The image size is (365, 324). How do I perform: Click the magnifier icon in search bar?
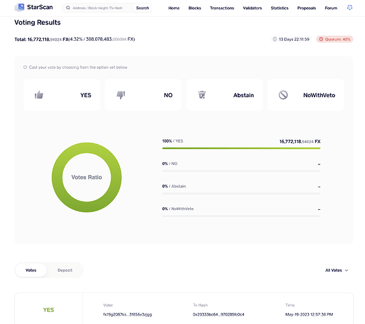[x=68, y=8]
